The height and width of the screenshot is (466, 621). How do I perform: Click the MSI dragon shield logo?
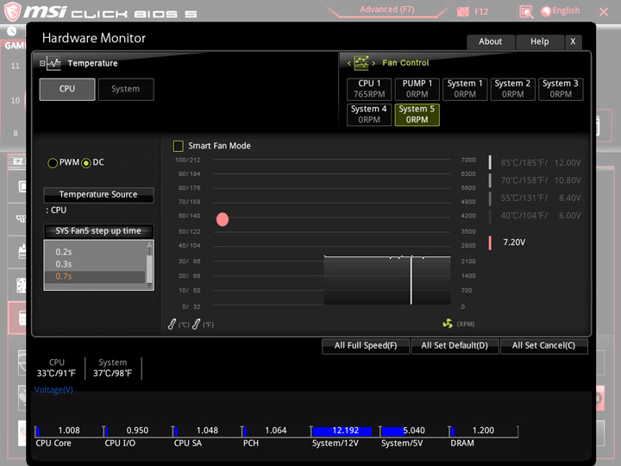coord(12,11)
